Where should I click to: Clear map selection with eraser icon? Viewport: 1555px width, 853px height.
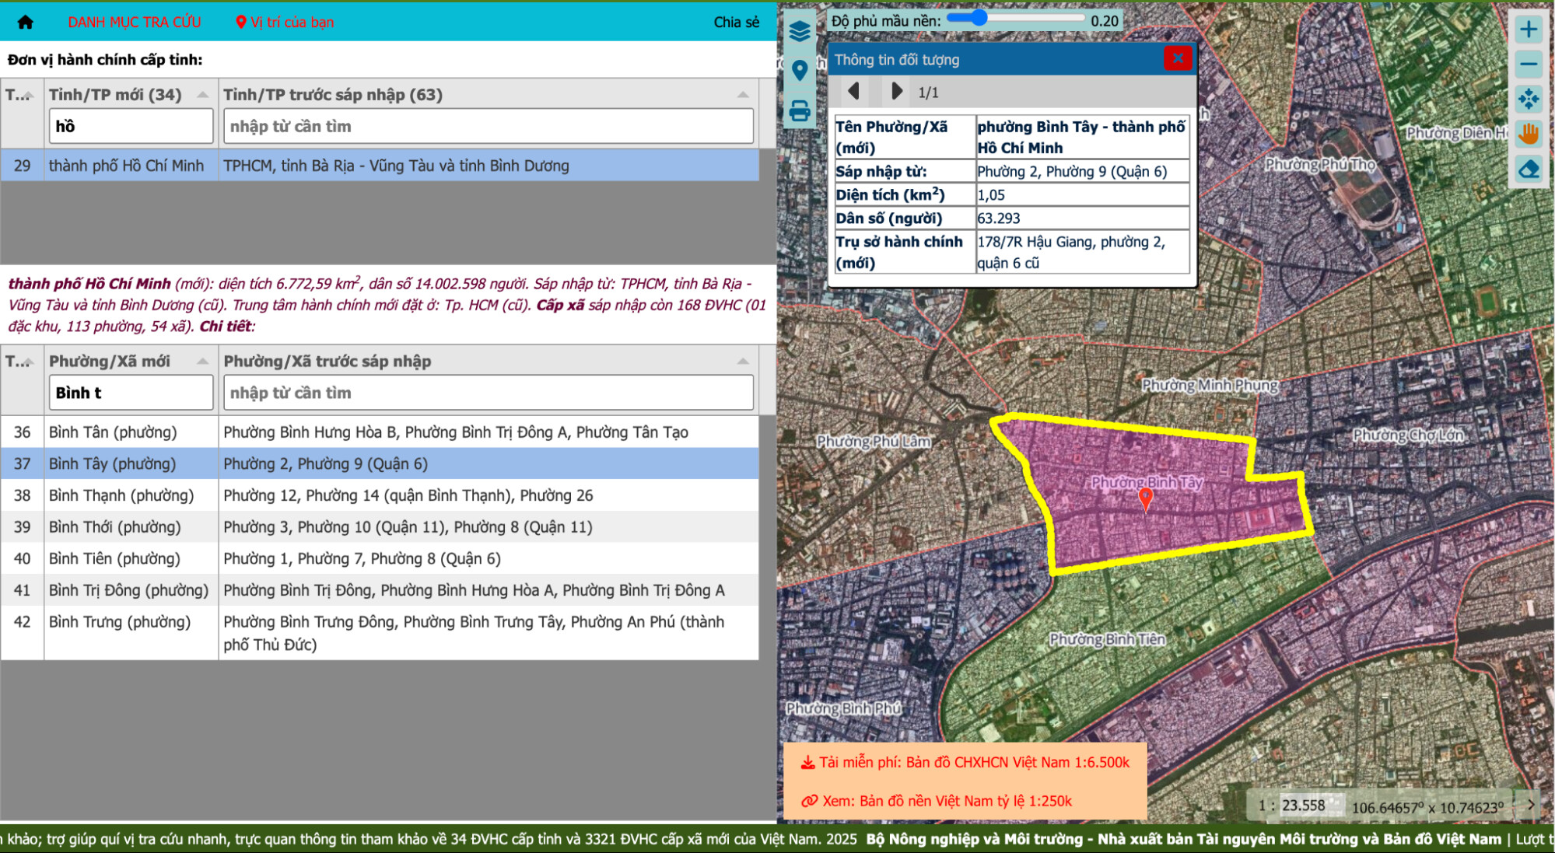click(x=1528, y=169)
